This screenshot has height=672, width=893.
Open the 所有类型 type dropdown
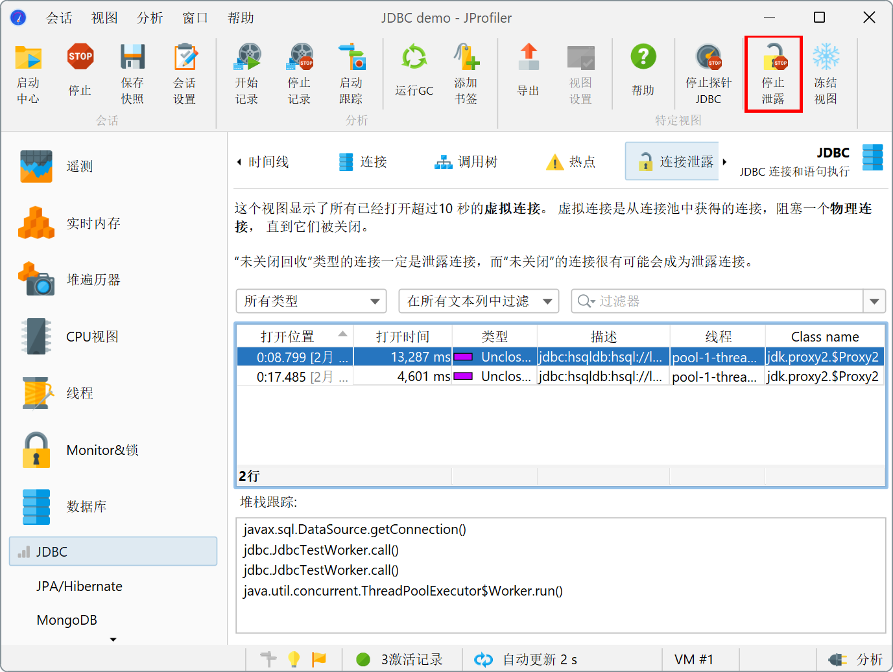[x=311, y=301]
